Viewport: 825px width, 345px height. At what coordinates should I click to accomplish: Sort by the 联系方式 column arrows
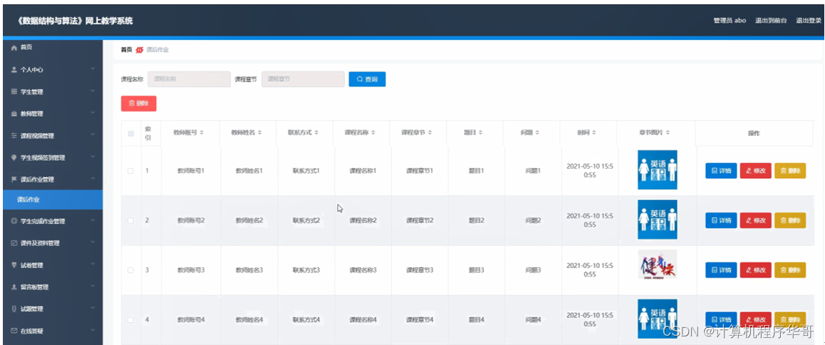(316, 133)
